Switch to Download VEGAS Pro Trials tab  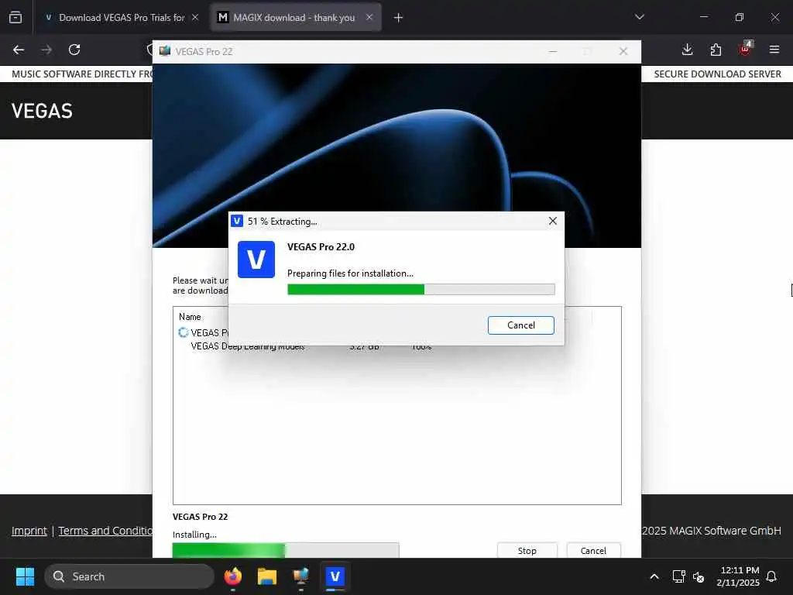click(x=120, y=18)
